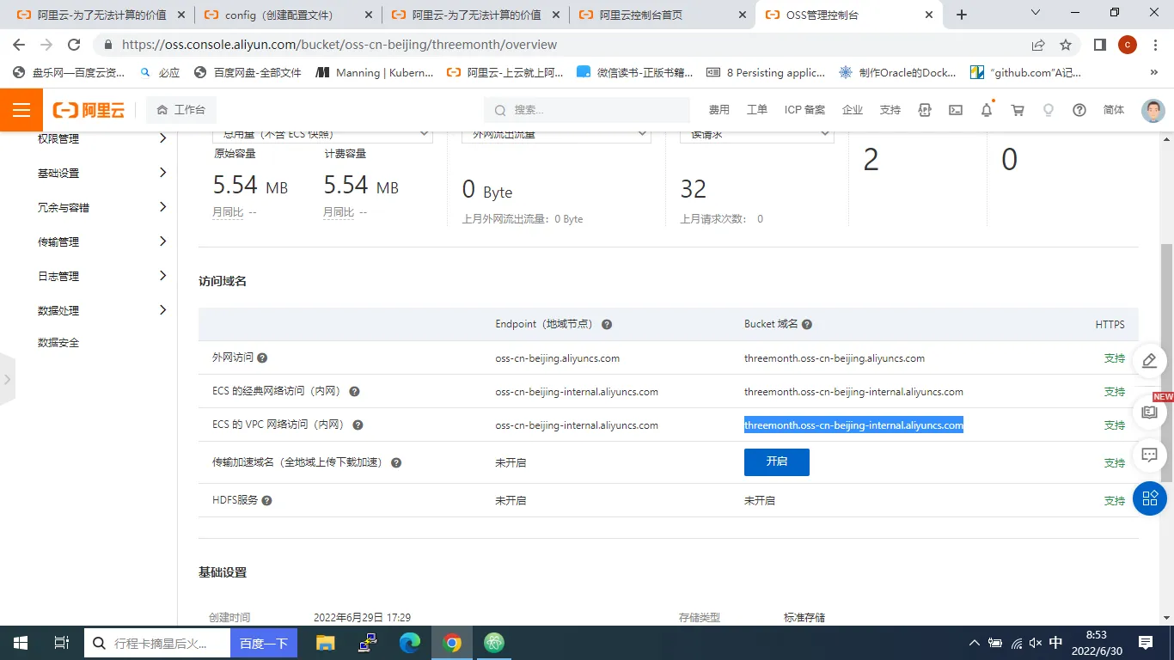Click the 传输加速域名 help icon
This screenshot has height=660, width=1174.
click(396, 462)
